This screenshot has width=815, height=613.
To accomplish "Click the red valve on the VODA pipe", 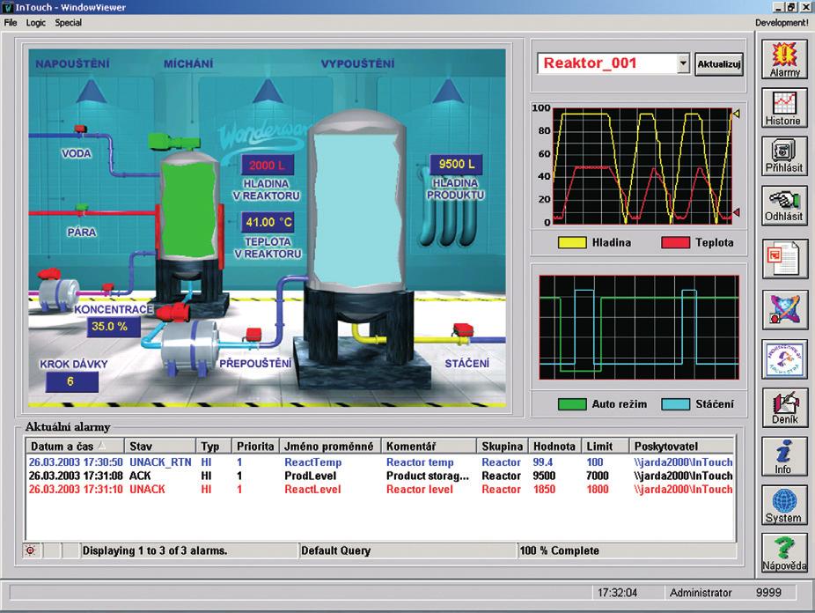I will 81,129.
